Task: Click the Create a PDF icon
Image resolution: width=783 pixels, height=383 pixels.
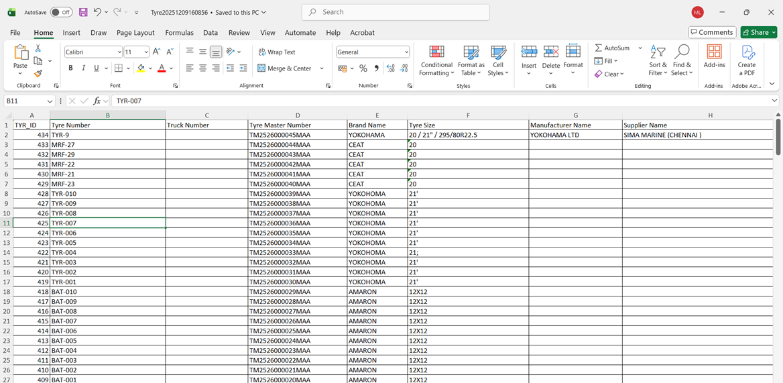Action: [747, 61]
